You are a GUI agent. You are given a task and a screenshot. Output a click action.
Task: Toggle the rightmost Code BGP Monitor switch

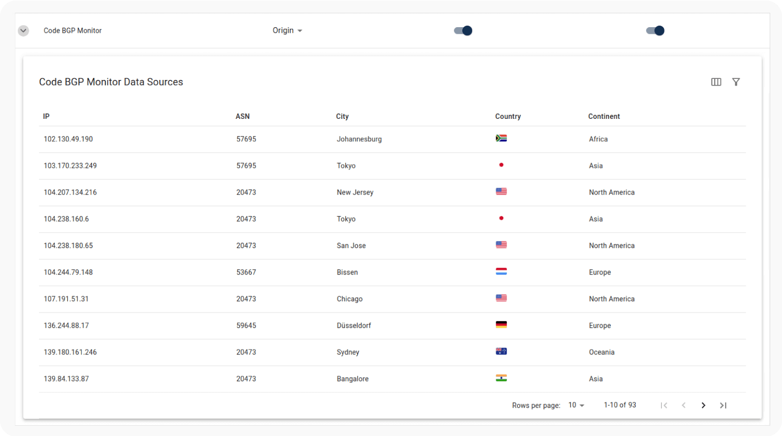point(655,31)
